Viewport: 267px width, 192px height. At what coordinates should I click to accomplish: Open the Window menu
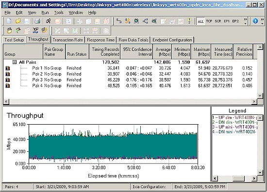click(76, 13)
